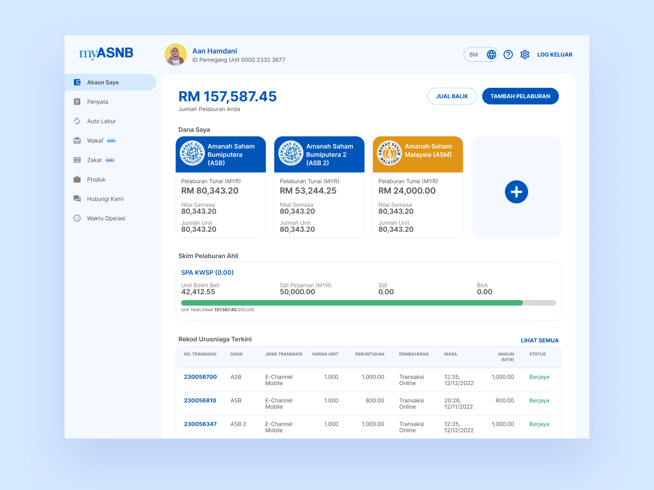The height and width of the screenshot is (490, 654).
Task: Open transaction 230056700
Action: 200,377
